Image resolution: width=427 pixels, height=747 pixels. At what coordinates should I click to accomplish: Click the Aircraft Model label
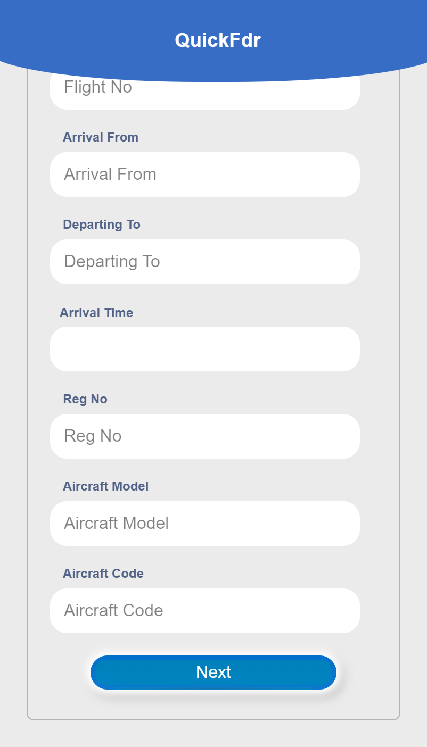105,486
